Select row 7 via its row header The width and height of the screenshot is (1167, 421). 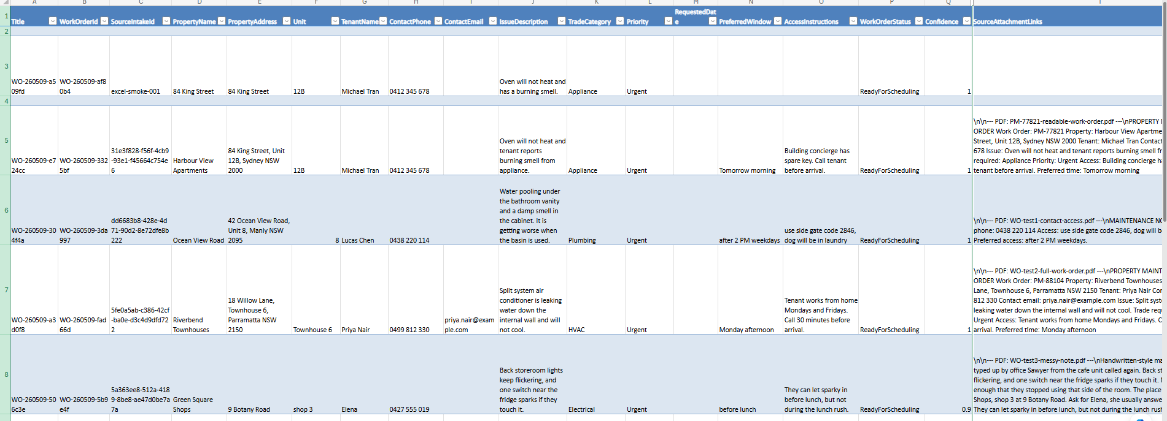click(6, 290)
